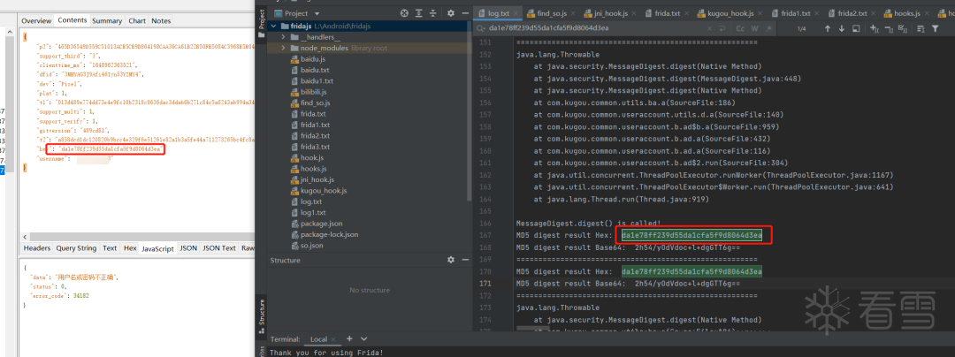Open kugou_hook.js in the project tree
Image resolution: width=955 pixels, height=357 pixels.
coord(324,190)
